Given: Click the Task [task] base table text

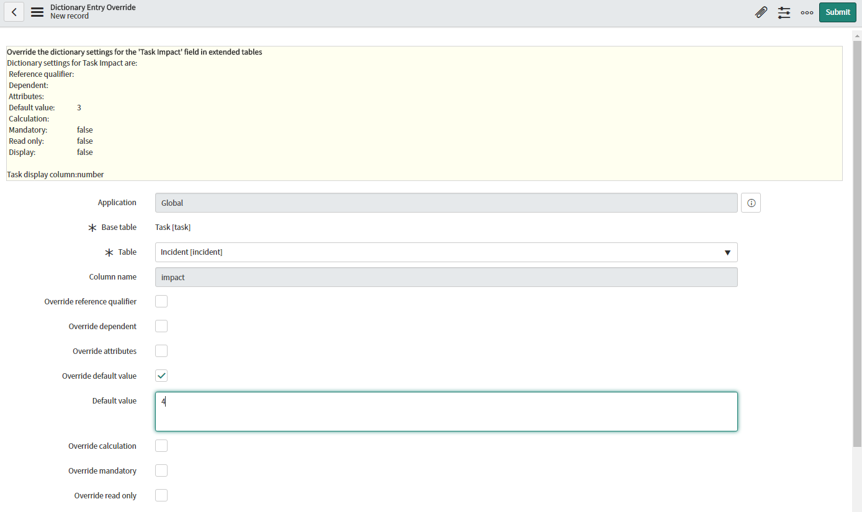Looking at the screenshot, I should pyautogui.click(x=173, y=227).
